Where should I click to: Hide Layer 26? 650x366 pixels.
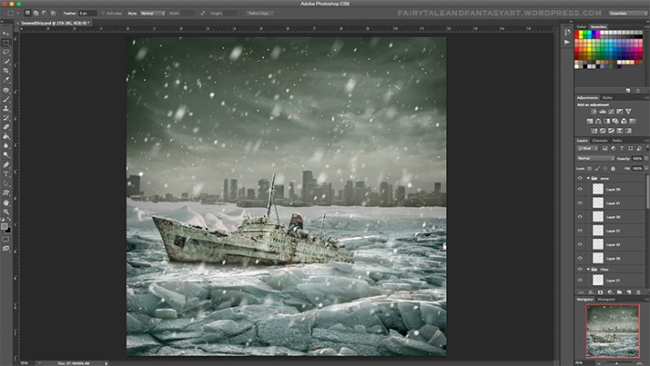580,258
